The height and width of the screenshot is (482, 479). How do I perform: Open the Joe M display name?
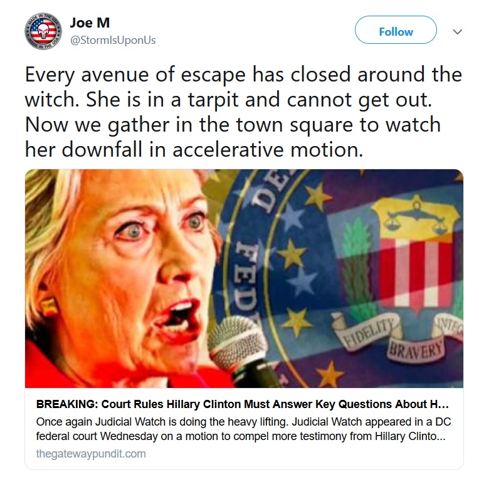90,23
